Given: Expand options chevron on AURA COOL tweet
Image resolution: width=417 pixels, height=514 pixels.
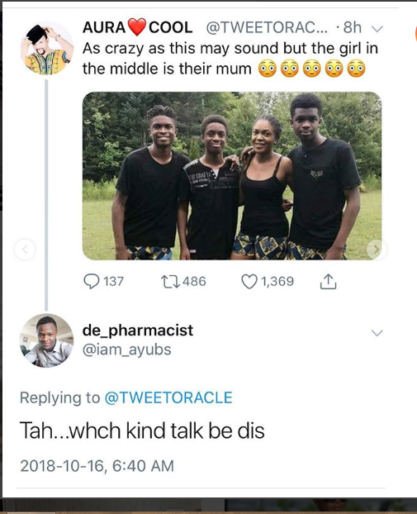Looking at the screenshot, I should point(377,29).
